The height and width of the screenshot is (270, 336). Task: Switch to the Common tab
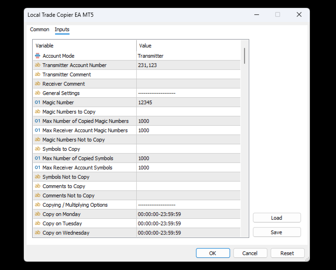click(40, 29)
